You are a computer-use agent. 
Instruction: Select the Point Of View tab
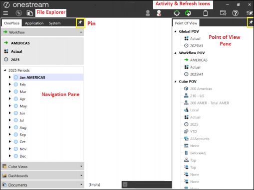pos(186,23)
